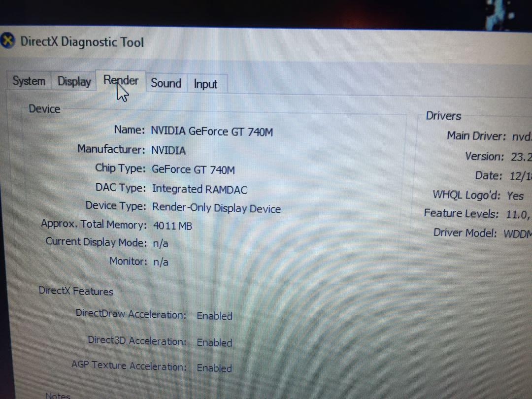The image size is (532, 399).
Task: Click the driver Version label
Action: point(485,157)
